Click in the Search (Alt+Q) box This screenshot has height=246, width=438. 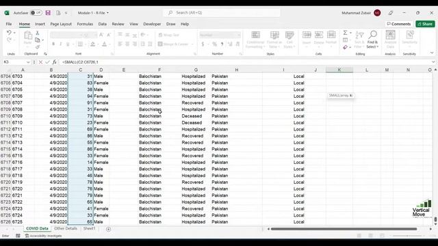(x=222, y=12)
